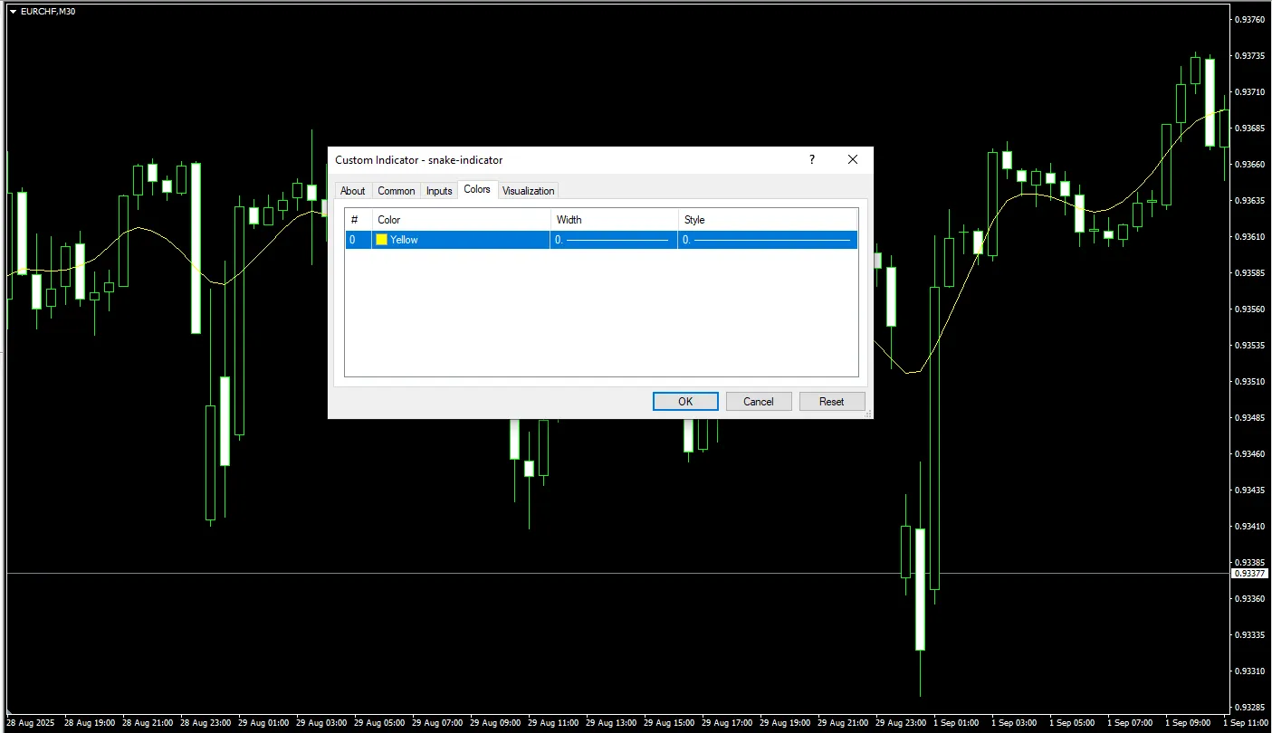
Task: Open the About tab
Action: coord(352,191)
